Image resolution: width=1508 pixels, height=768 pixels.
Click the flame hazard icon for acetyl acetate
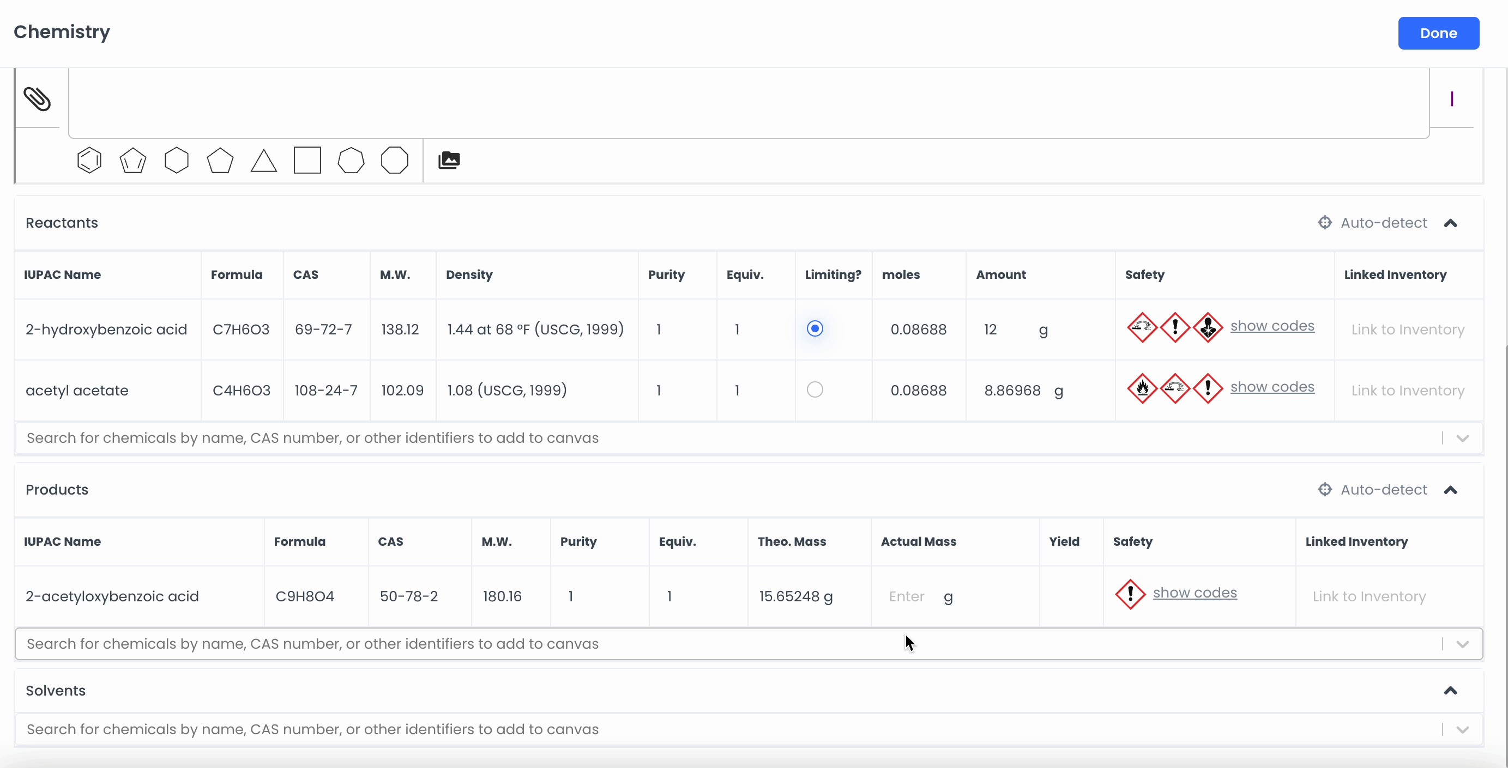click(x=1142, y=388)
